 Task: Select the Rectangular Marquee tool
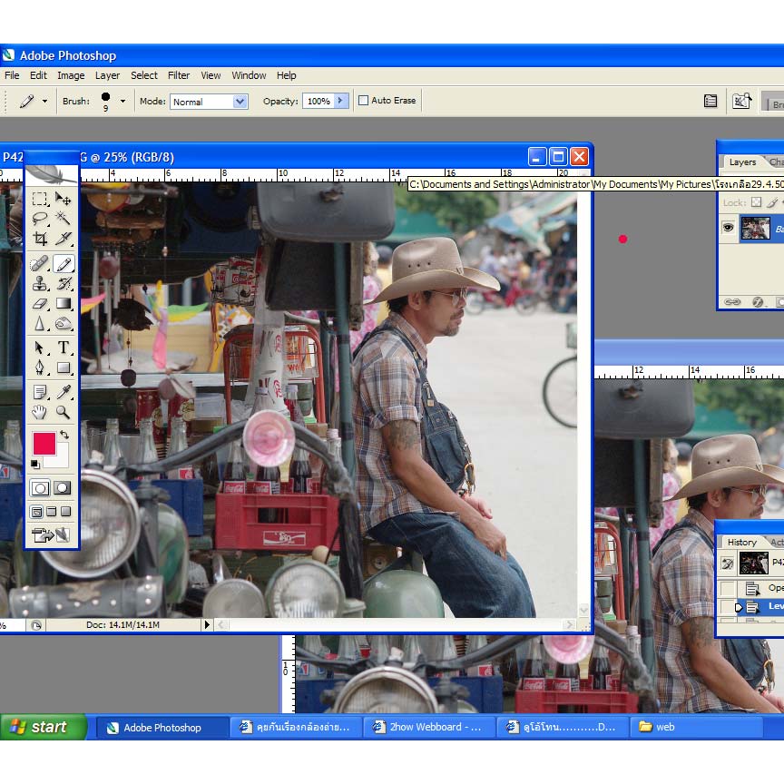[40, 199]
